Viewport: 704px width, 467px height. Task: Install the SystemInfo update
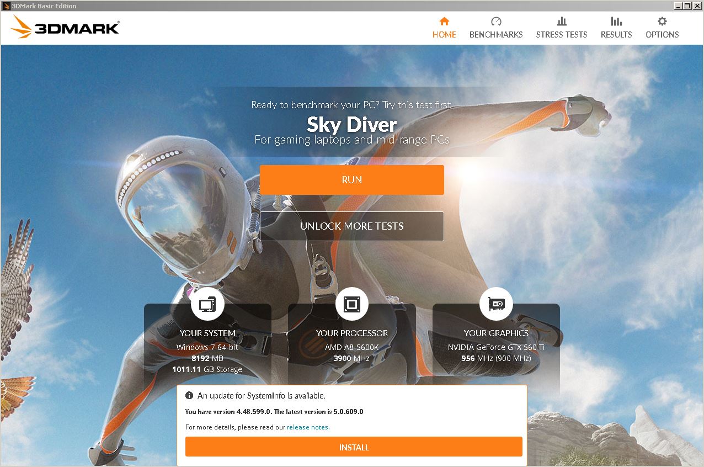(x=354, y=447)
